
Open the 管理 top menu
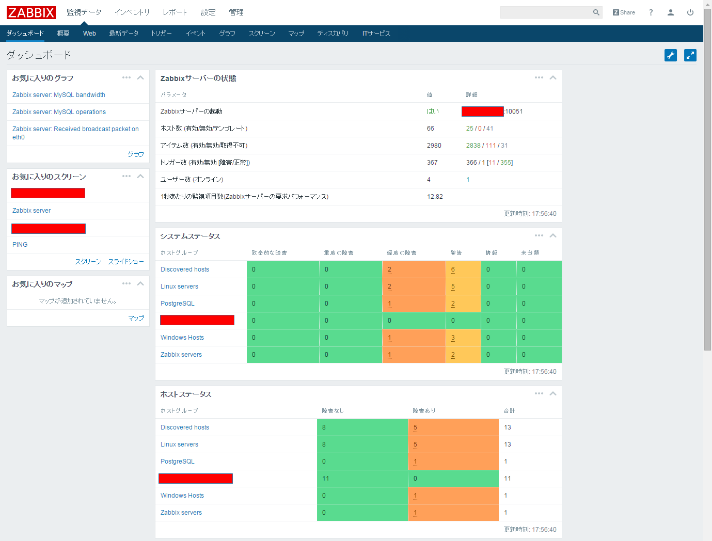pyautogui.click(x=236, y=12)
